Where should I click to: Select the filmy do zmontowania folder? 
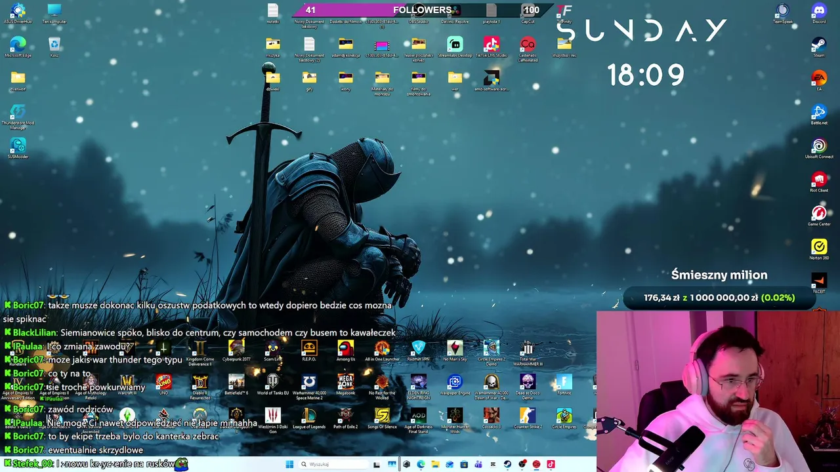coord(418,83)
